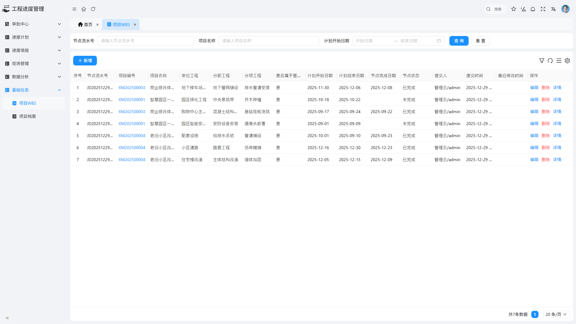The height and width of the screenshot is (324, 576).
Task: Open the notifications bell
Action: (x=533, y=9)
